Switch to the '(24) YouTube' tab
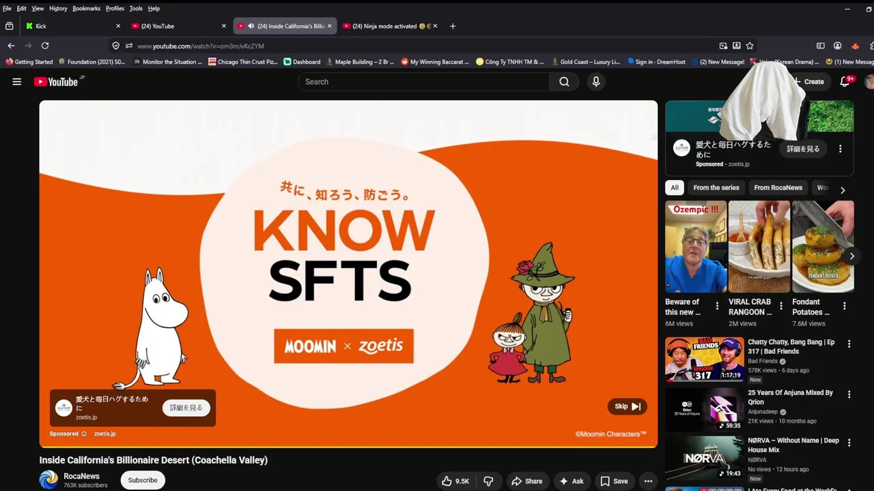Screen dimensions: 874x491 (x=179, y=26)
